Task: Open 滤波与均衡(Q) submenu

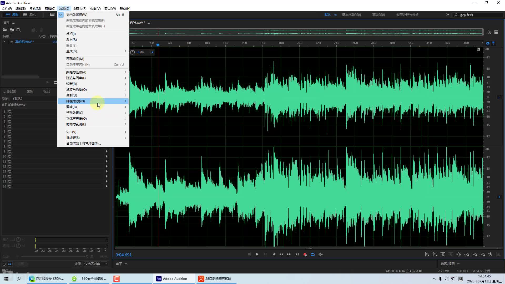Action: tap(93, 89)
